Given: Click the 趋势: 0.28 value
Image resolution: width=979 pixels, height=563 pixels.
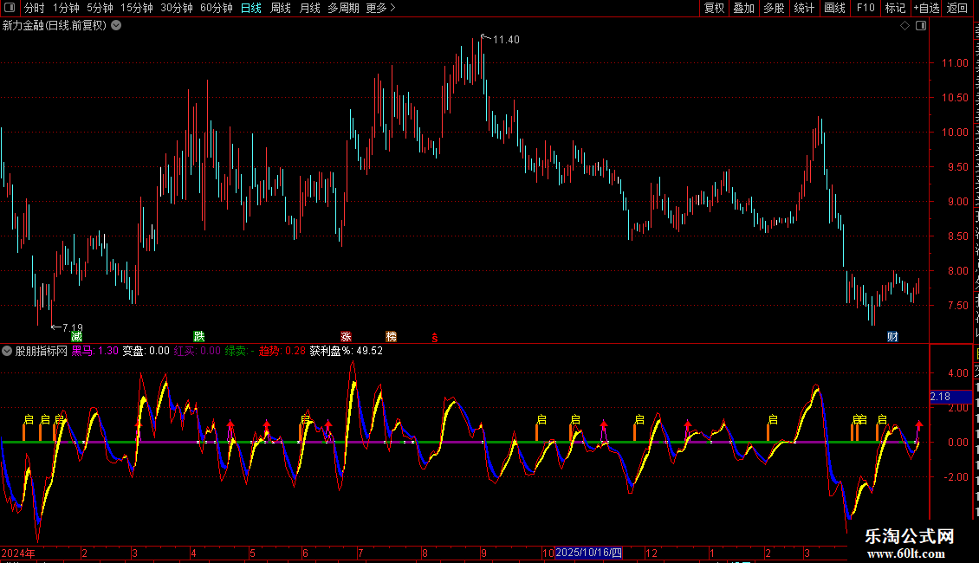Looking at the screenshot, I should tap(282, 351).
